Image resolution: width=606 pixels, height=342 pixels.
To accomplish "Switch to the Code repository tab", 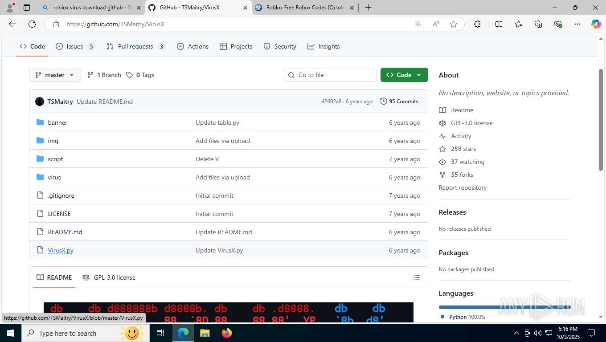I will 32,46.
